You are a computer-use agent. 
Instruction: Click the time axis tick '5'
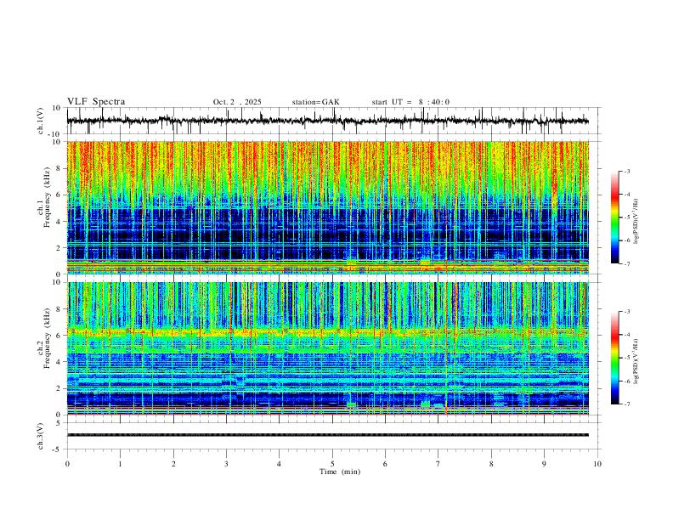point(332,464)
